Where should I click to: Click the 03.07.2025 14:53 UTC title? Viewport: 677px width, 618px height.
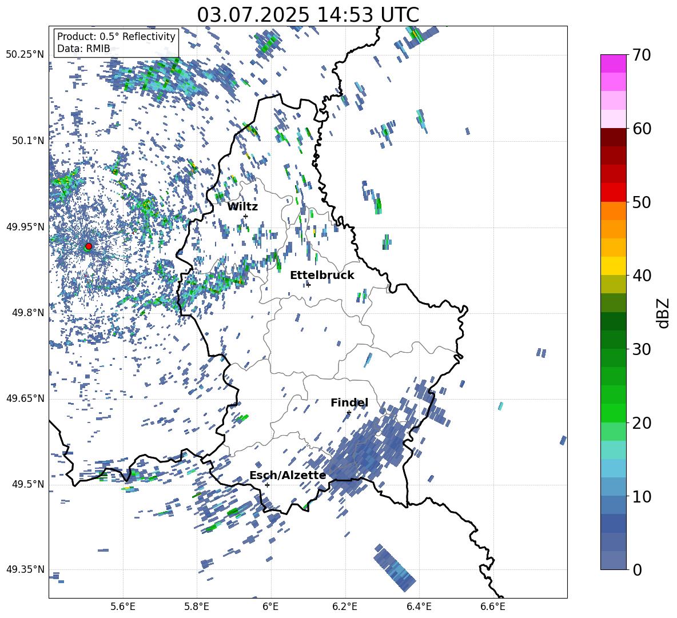(308, 15)
